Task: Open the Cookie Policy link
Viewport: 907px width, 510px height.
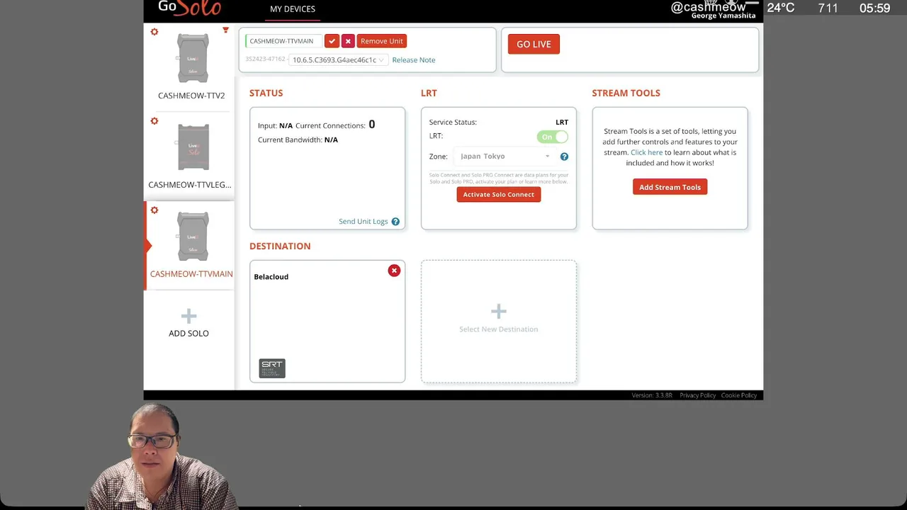Action: [739, 395]
